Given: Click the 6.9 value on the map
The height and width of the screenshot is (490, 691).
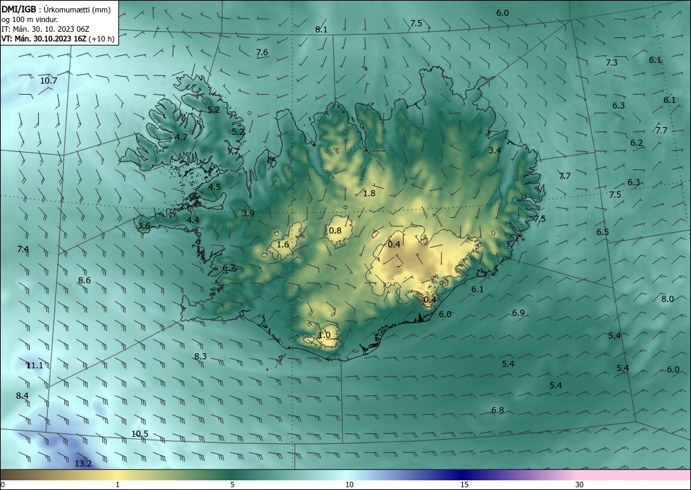Looking at the screenshot, I should pos(518,313).
